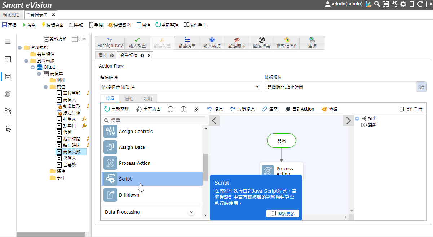Click the 存檔 save button
The width and height of the screenshot is (433, 237).
(x=9, y=25)
